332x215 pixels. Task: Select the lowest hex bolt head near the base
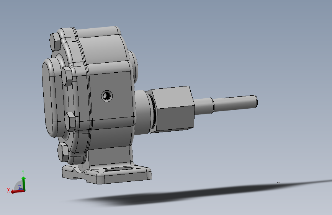(x=64, y=152)
